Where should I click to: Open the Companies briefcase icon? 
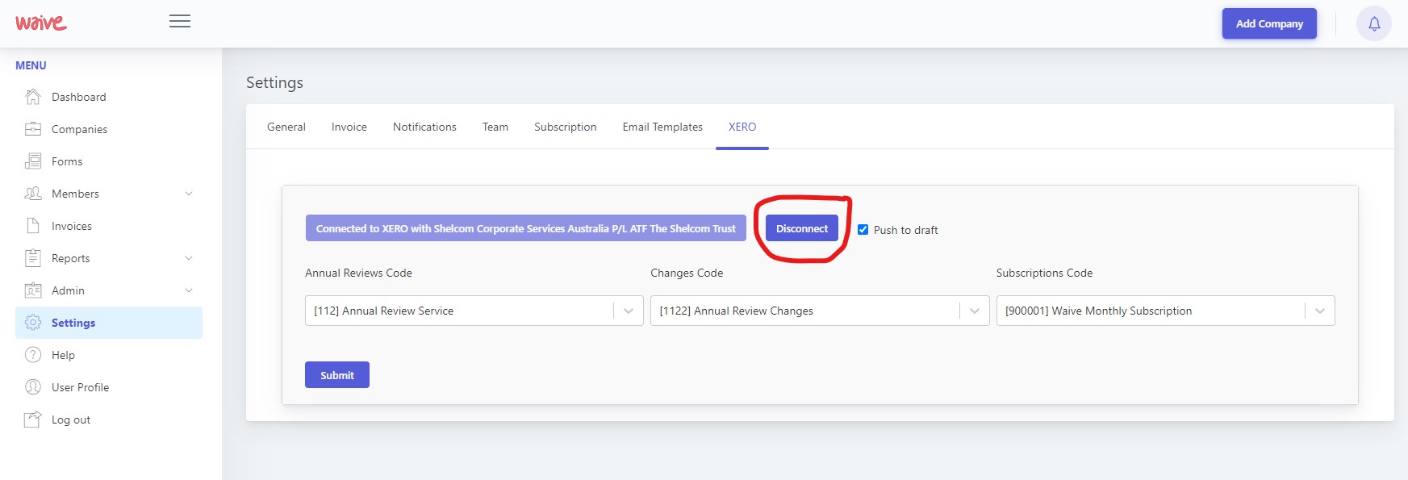click(33, 129)
